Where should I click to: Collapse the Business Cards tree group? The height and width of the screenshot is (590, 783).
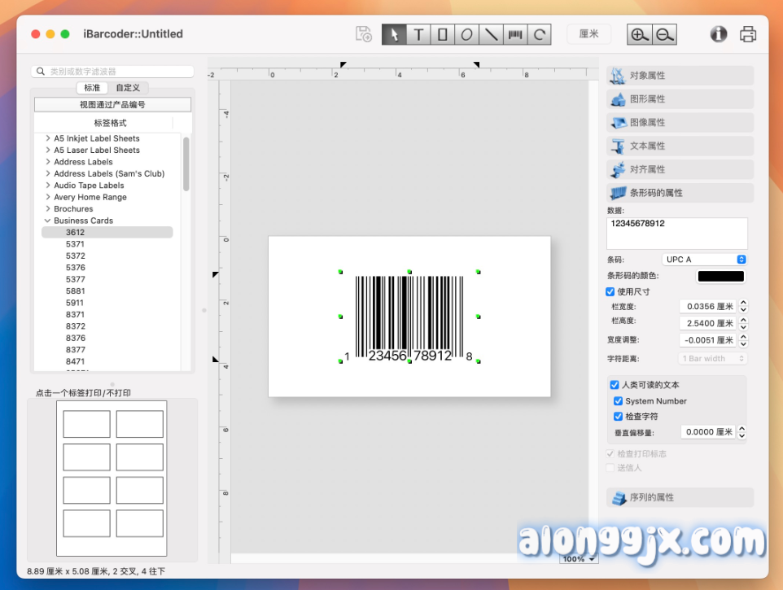(48, 221)
